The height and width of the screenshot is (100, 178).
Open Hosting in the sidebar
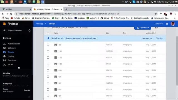(11, 56)
